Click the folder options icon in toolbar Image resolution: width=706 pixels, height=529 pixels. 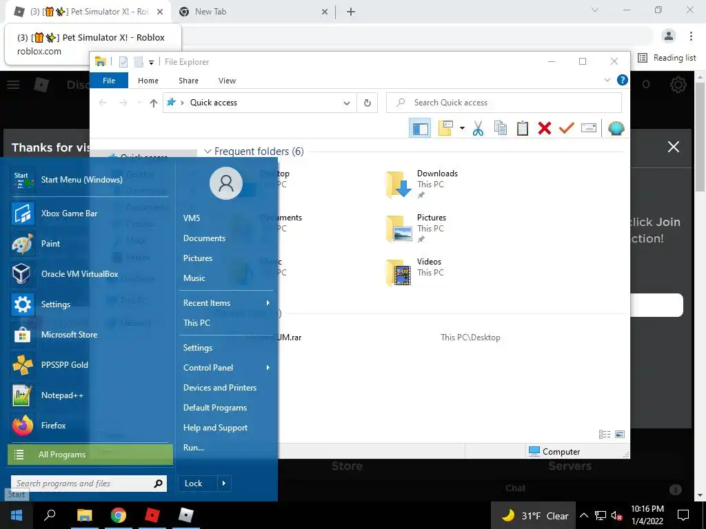pos(445,128)
